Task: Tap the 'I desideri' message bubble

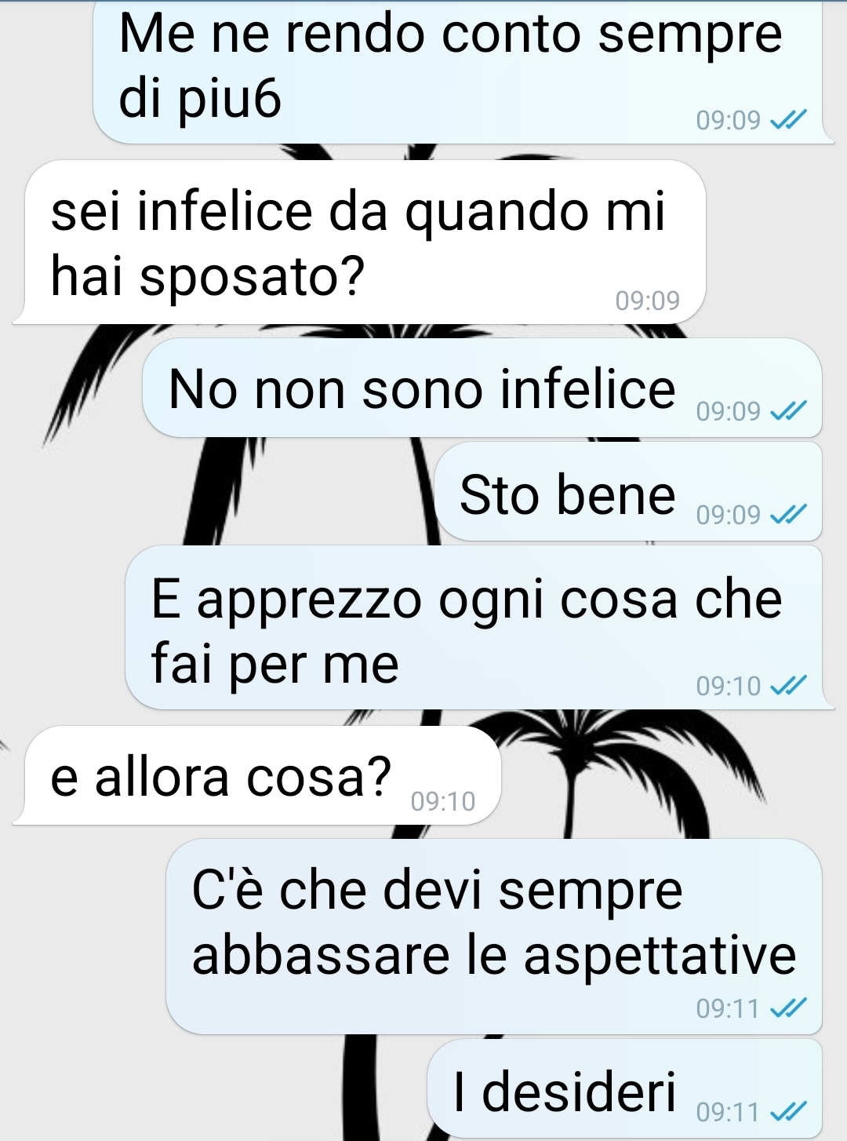Action: pyautogui.click(x=625, y=1089)
